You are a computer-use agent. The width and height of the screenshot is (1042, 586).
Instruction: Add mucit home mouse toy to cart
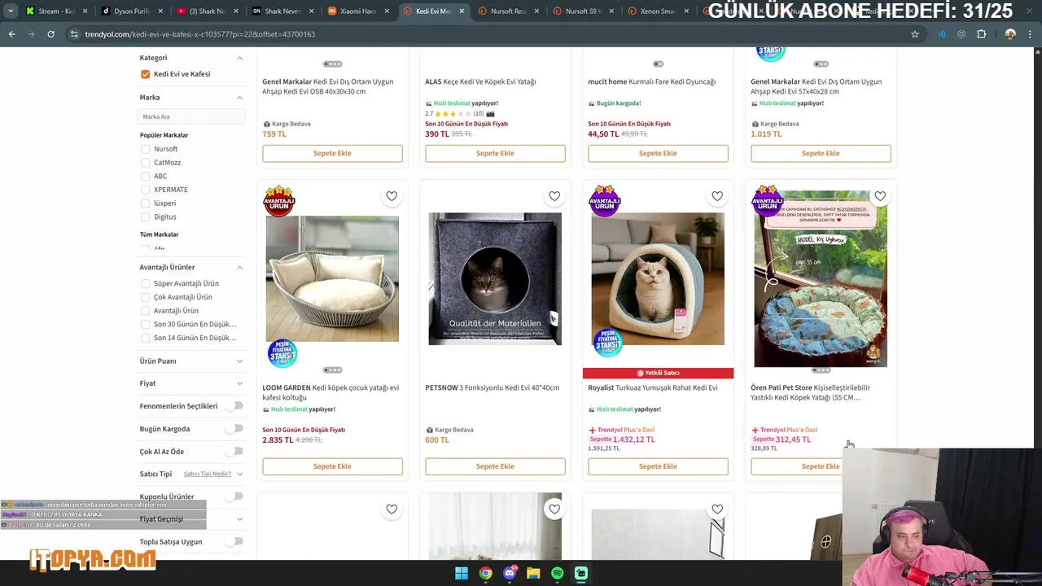tap(658, 153)
